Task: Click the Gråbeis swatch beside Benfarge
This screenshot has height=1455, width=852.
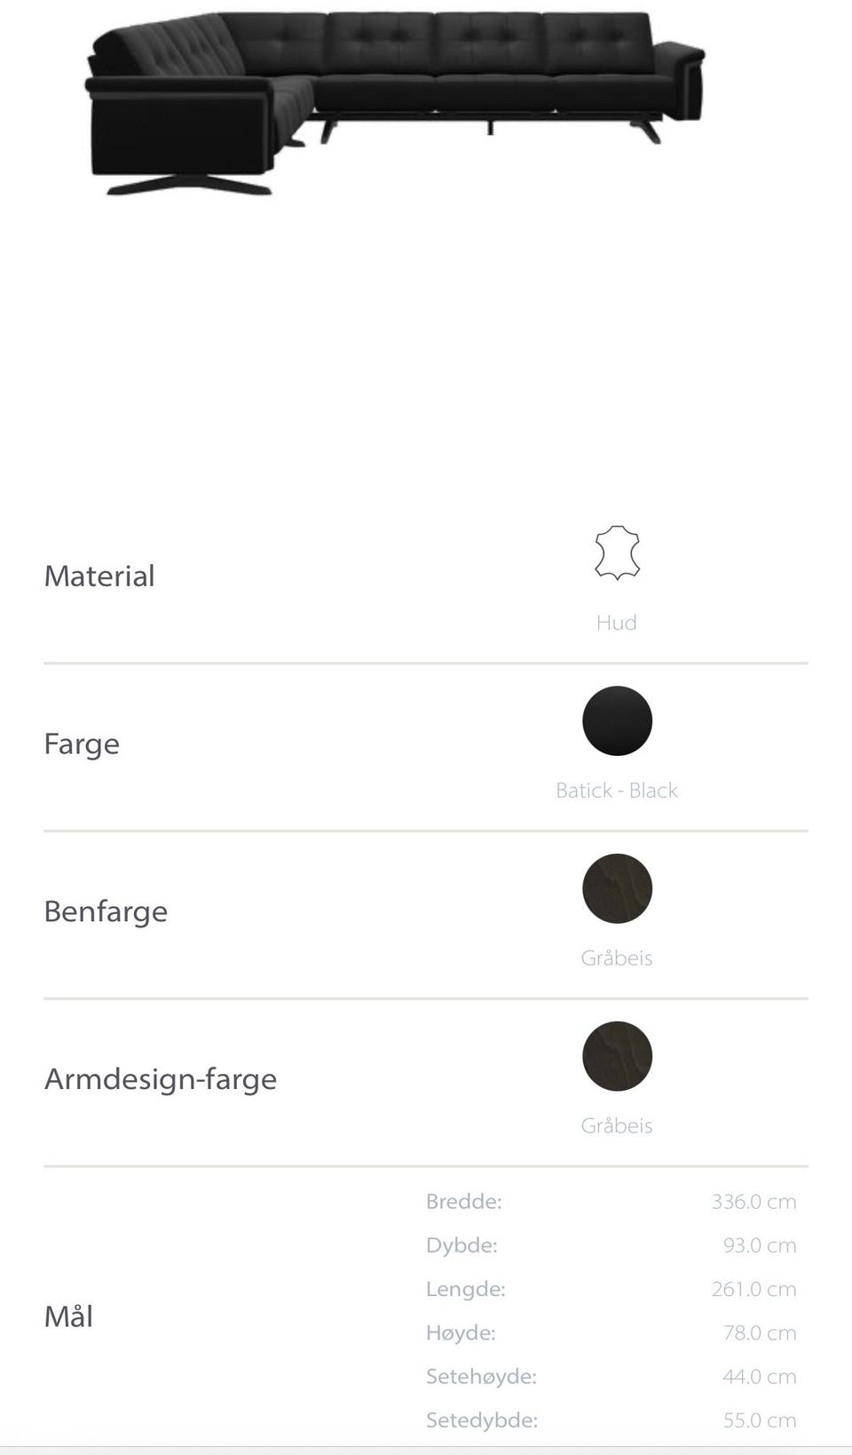Action: [617, 888]
